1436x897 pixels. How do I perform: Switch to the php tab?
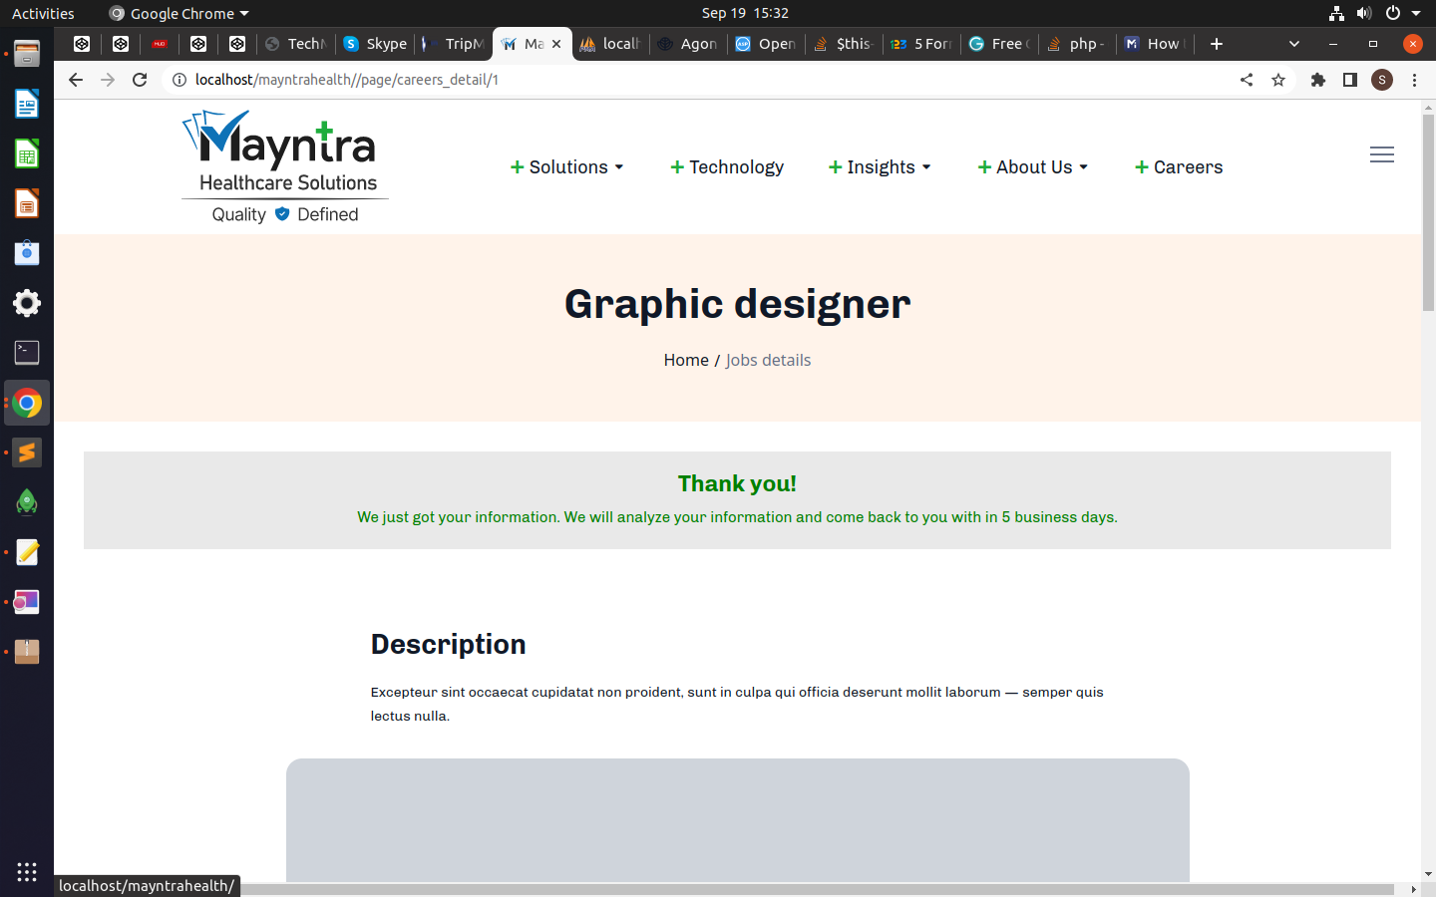point(1078,44)
